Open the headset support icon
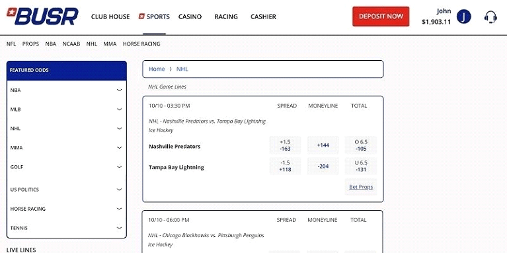This screenshot has height=253, width=507. (490, 17)
